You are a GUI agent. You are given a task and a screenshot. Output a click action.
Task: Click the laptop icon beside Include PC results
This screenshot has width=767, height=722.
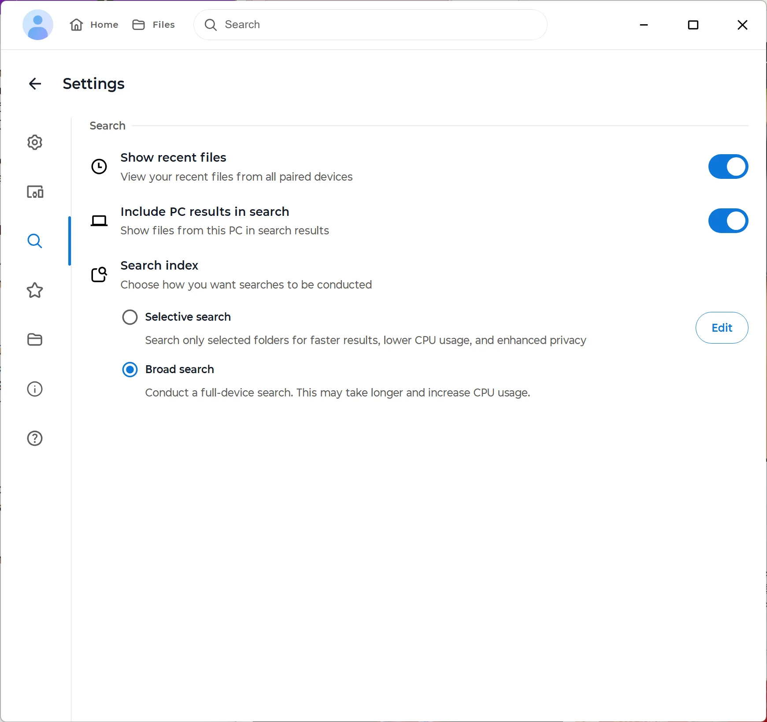pyautogui.click(x=99, y=221)
